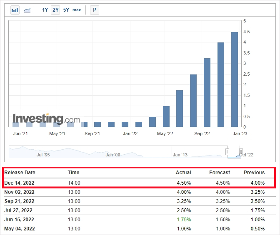Image resolution: width=280 pixels, height=235 pixels.
Task: Select the Jul 27, 2022 release date
Action: 18,210
